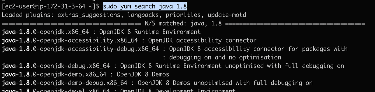Click the "debugging on and no optimisation" continuation line

(x=225, y=57)
